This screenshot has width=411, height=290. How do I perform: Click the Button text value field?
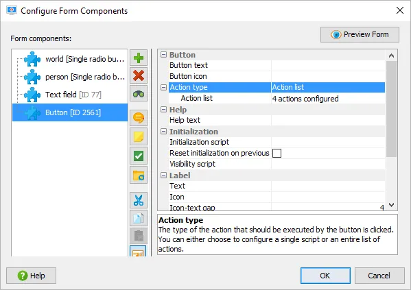coord(328,65)
